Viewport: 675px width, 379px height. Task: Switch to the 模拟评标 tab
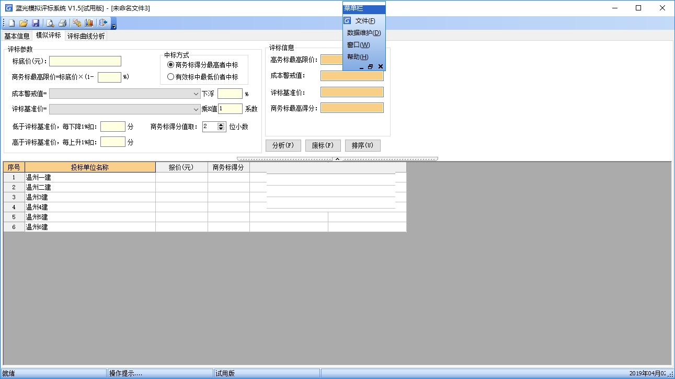pyautogui.click(x=48, y=36)
